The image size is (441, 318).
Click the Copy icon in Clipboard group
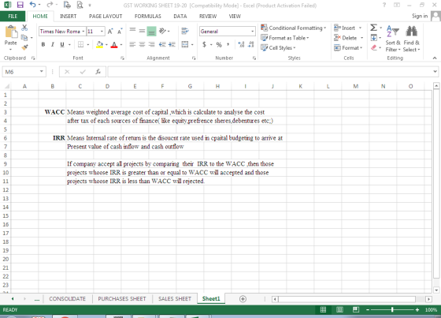pos(24,38)
